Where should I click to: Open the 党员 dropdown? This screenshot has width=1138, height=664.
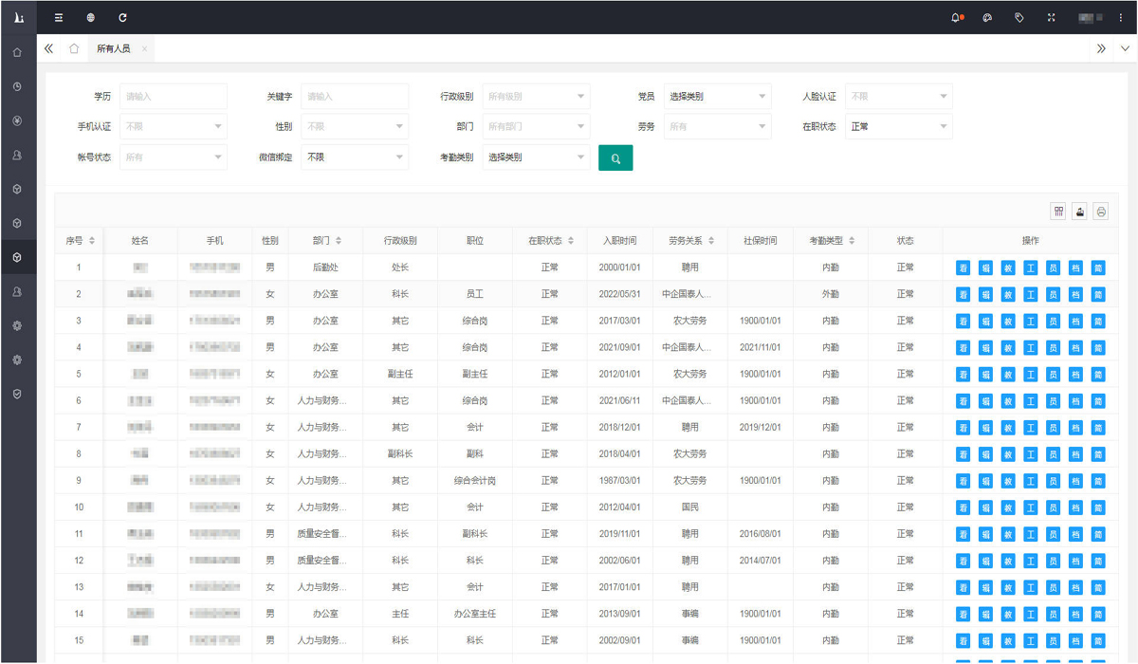coord(717,97)
